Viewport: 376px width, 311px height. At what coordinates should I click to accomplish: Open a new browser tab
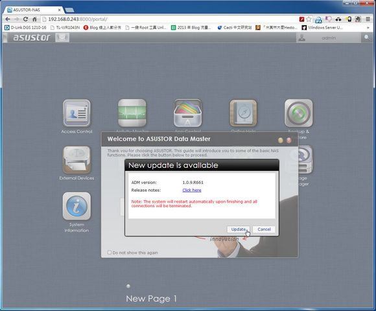coord(69,10)
